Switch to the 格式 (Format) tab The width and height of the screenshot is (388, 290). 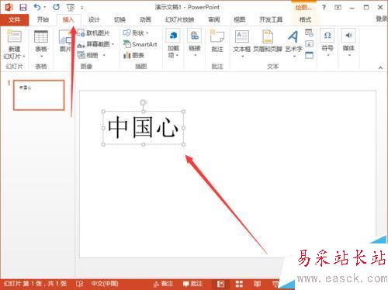[305, 19]
